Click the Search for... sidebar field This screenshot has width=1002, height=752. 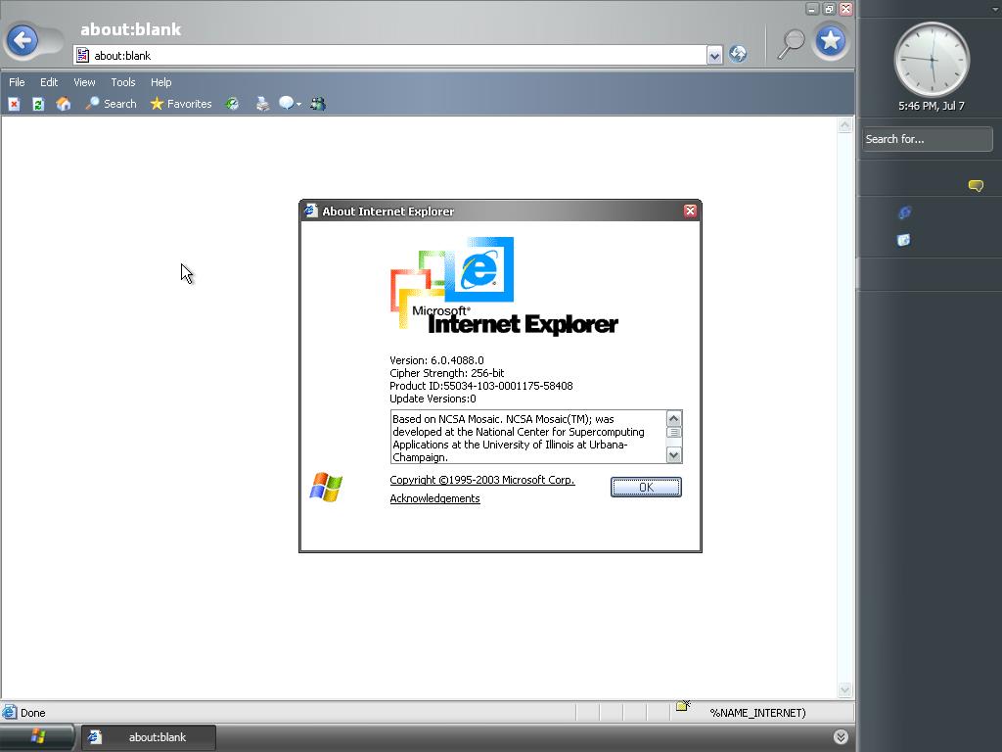click(928, 139)
